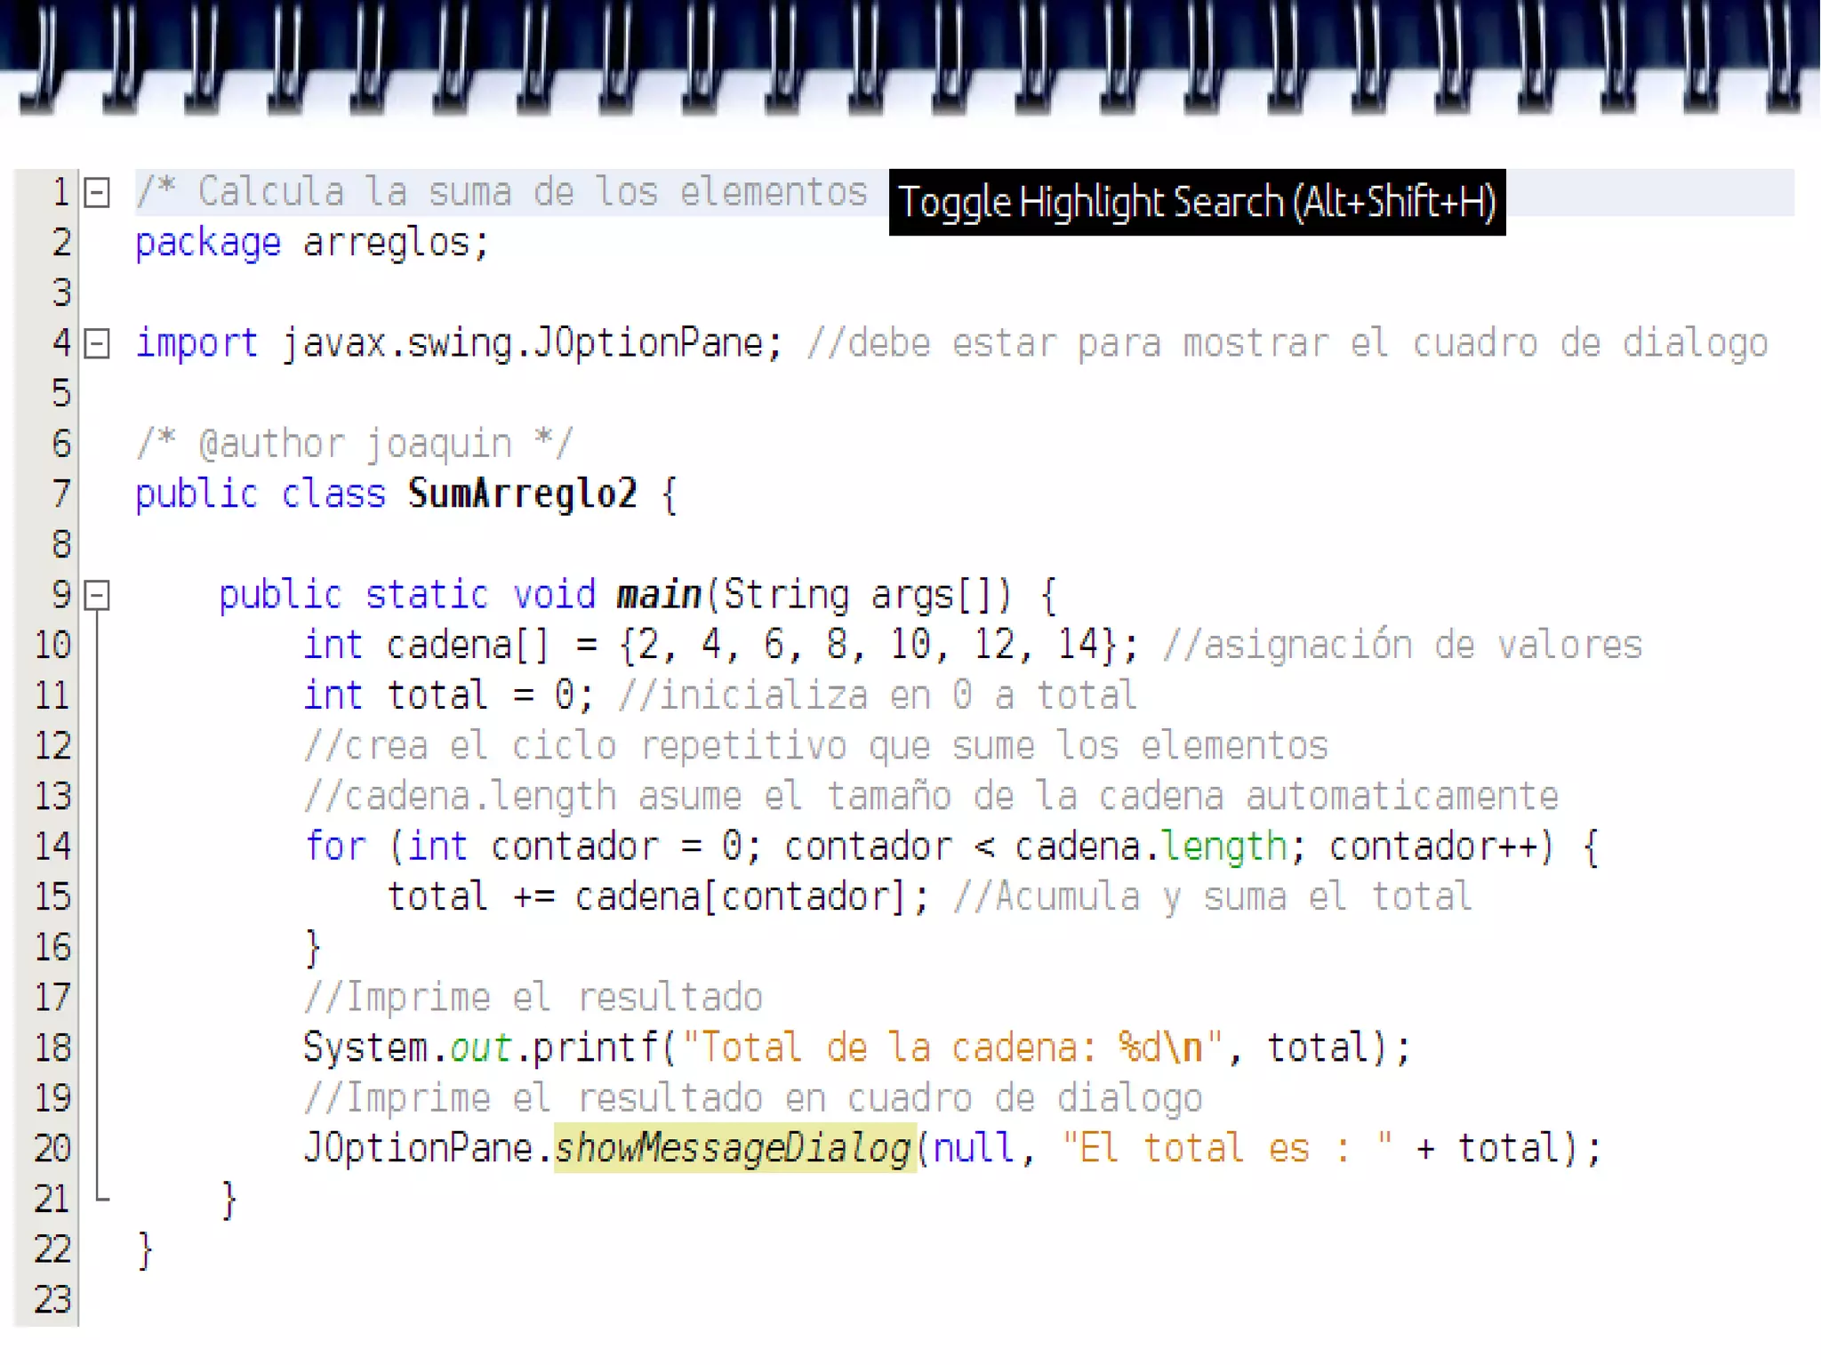The image size is (1821, 1365).
Task: Click the main method name
Action: 659,595
